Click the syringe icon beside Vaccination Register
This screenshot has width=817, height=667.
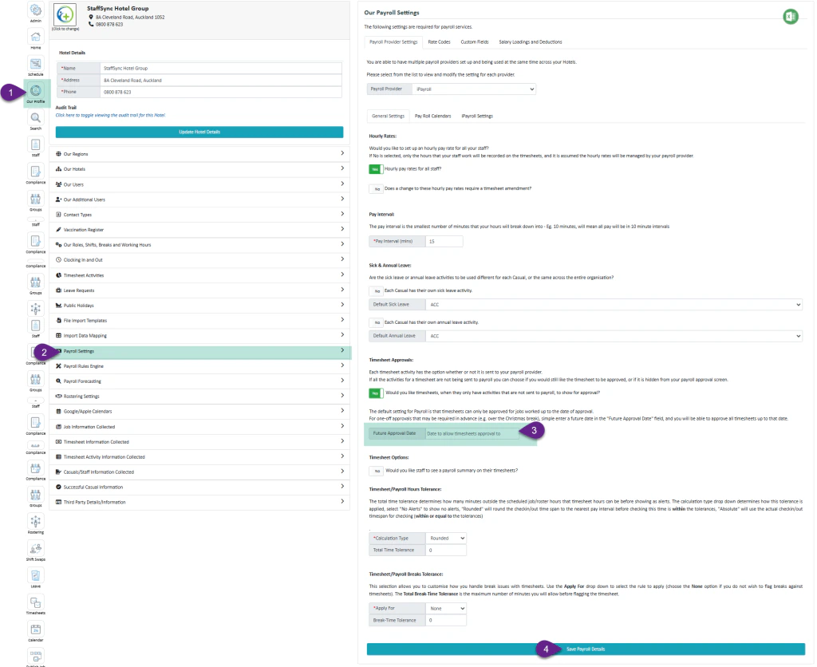[x=59, y=229]
